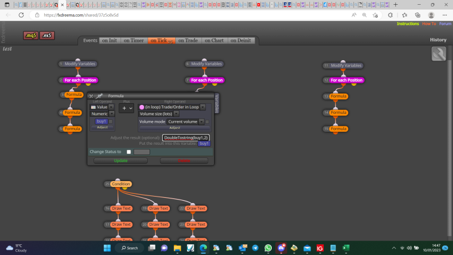Show hidden icons in system tray
The image size is (453, 255).
pyautogui.click(x=393, y=248)
